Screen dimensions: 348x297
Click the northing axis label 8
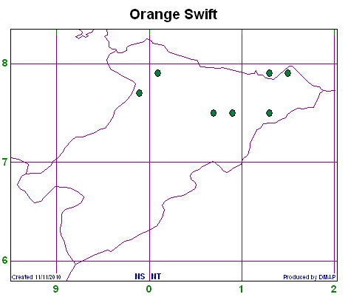coord(4,63)
